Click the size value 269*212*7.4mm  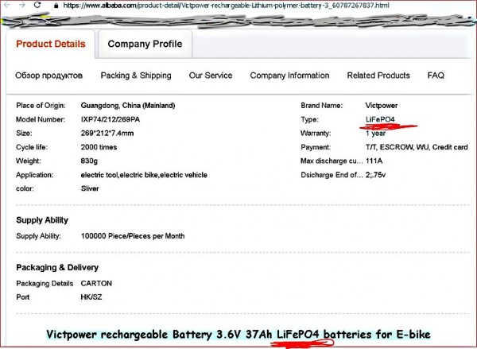click(107, 133)
